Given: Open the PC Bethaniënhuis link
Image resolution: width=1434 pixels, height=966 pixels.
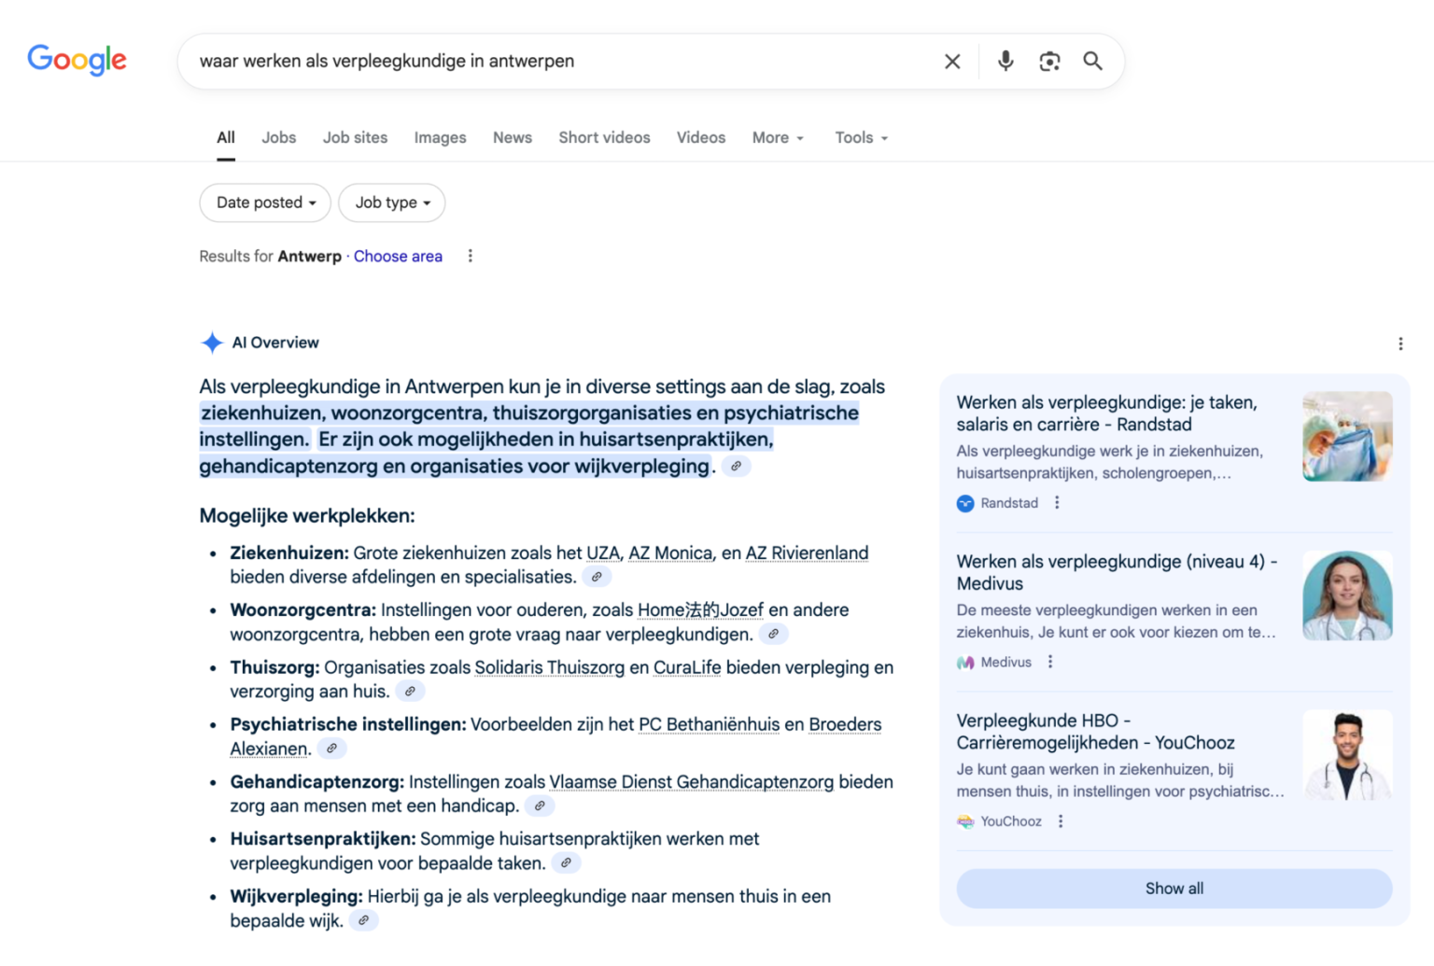Looking at the screenshot, I should [709, 724].
